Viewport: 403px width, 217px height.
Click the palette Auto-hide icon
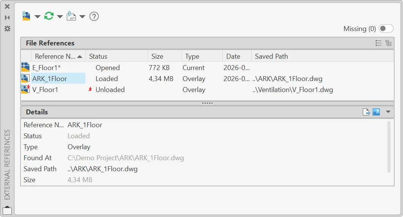pos(7,17)
